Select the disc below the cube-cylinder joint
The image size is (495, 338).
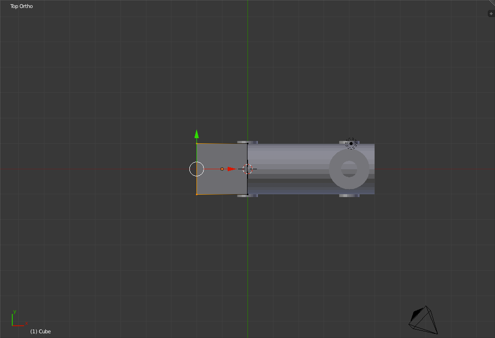tap(247, 196)
